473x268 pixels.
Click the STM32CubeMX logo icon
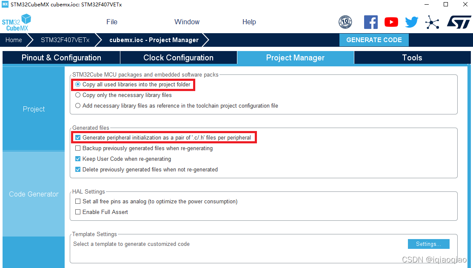(17, 22)
